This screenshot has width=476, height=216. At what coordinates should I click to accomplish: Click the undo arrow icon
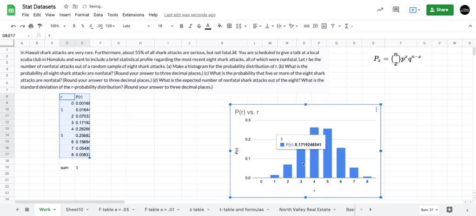click(x=13, y=26)
